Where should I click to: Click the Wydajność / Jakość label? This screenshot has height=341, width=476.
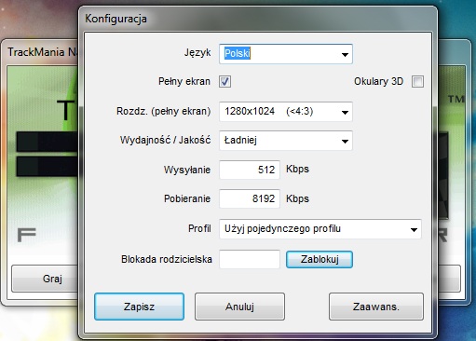coord(165,140)
